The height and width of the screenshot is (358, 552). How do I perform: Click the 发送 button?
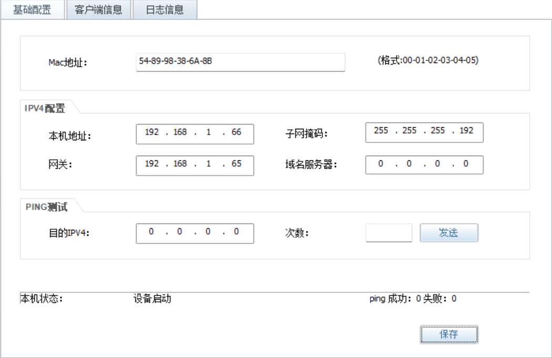(x=449, y=233)
